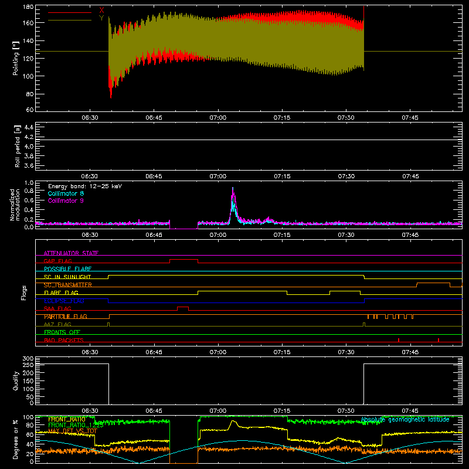Screen dimensions: 469x469
Task: Select the SC_IN_SUNLIGHT label
Action: (x=67, y=277)
